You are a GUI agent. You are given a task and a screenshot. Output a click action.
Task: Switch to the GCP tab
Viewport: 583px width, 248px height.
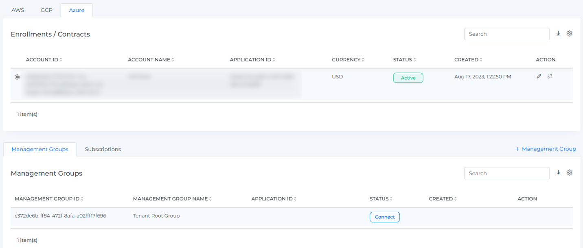click(x=46, y=10)
